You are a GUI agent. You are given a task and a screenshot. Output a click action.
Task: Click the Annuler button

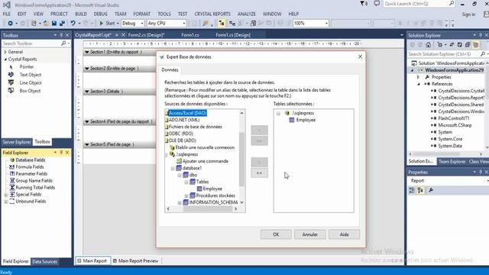[x=309, y=235]
